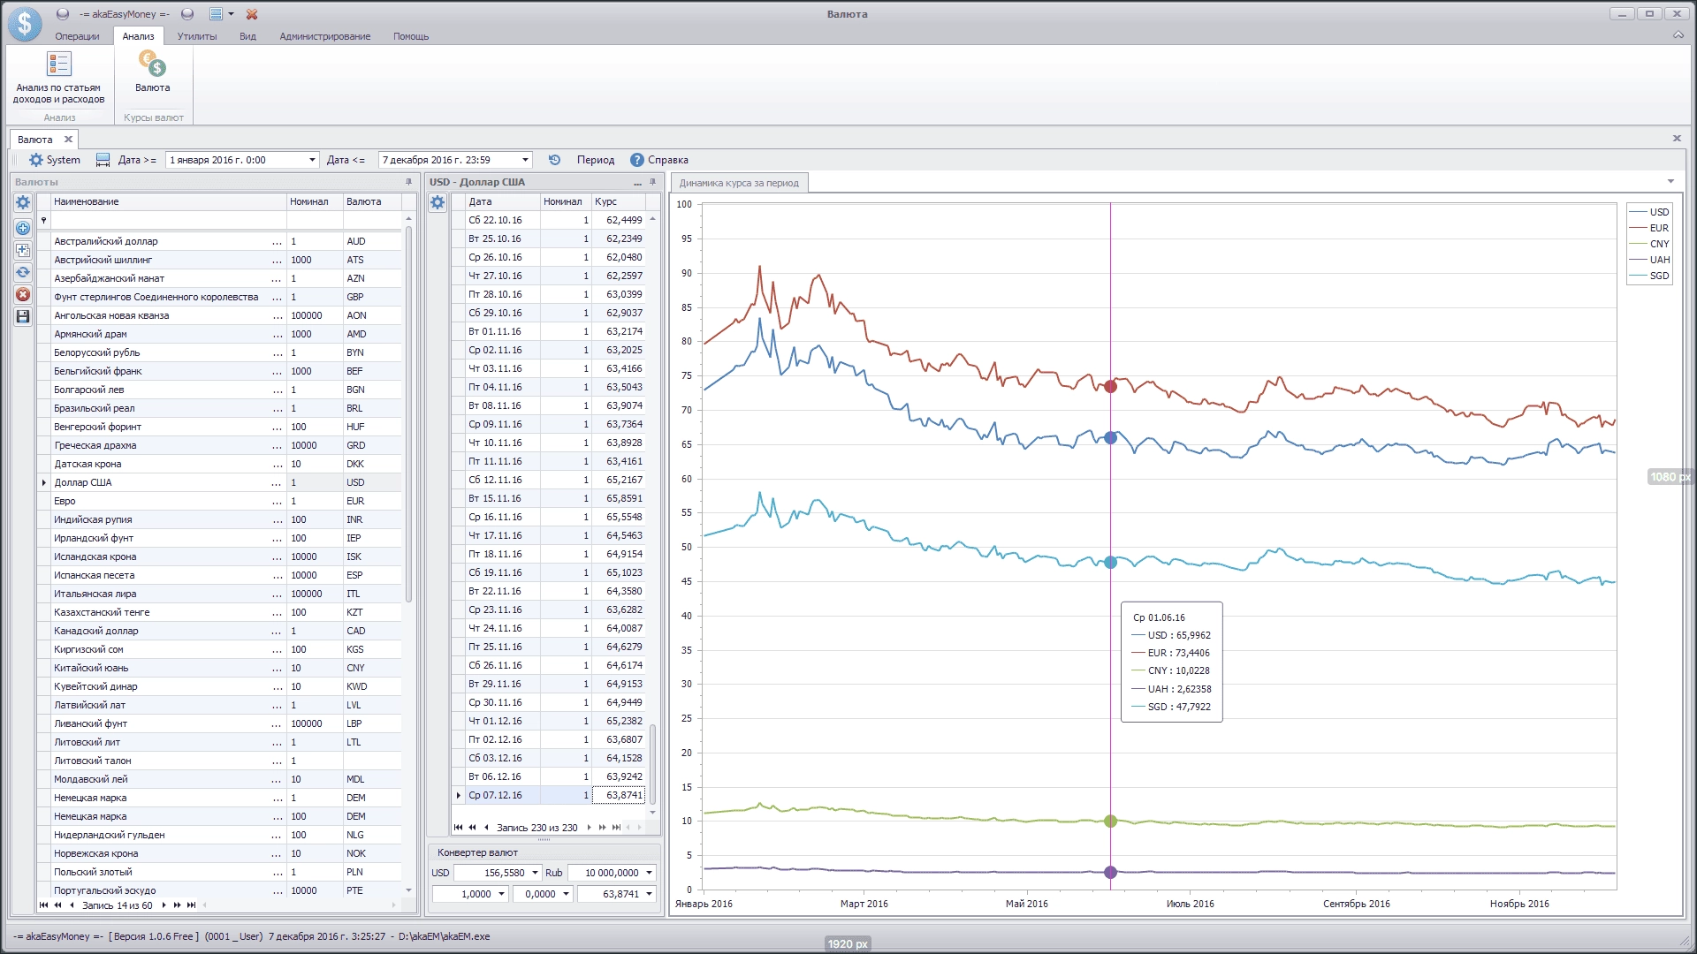Click ellipsis button for Австралийский доллар
1697x954 pixels.
click(x=277, y=241)
